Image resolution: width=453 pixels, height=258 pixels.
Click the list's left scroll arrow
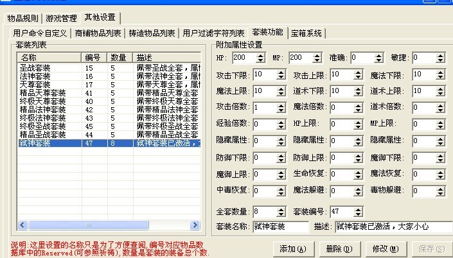pos(22,225)
